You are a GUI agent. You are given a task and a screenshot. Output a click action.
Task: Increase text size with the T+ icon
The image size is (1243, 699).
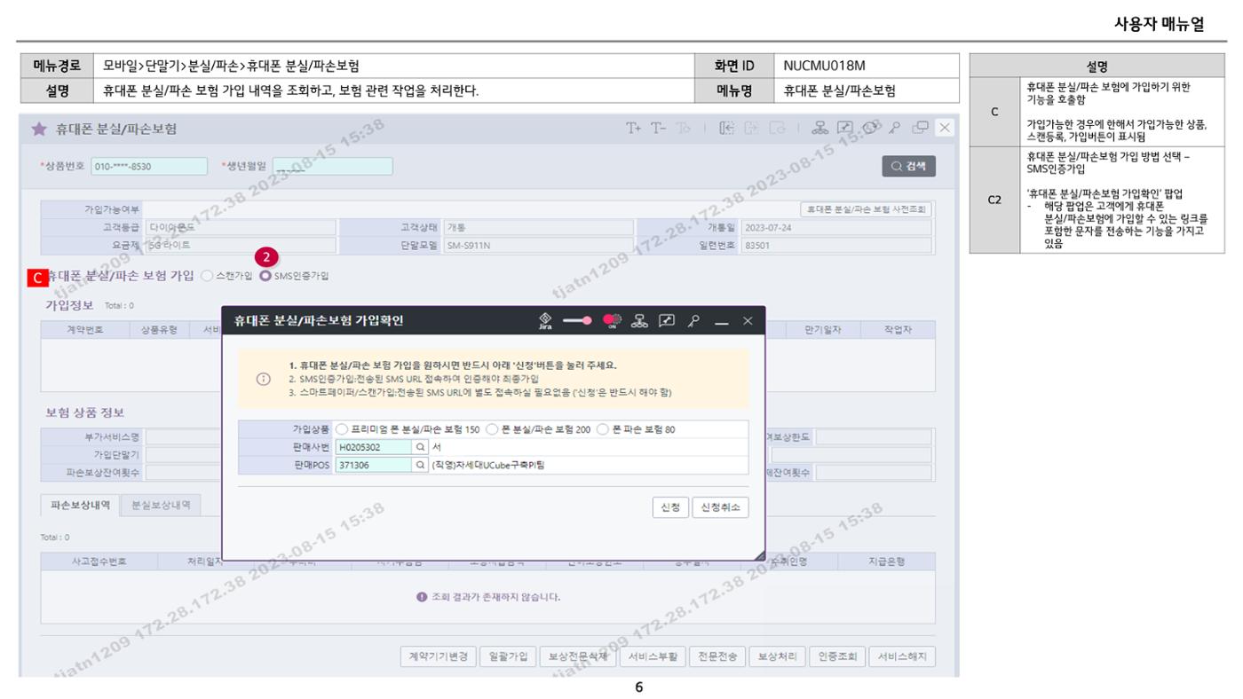pos(633,129)
